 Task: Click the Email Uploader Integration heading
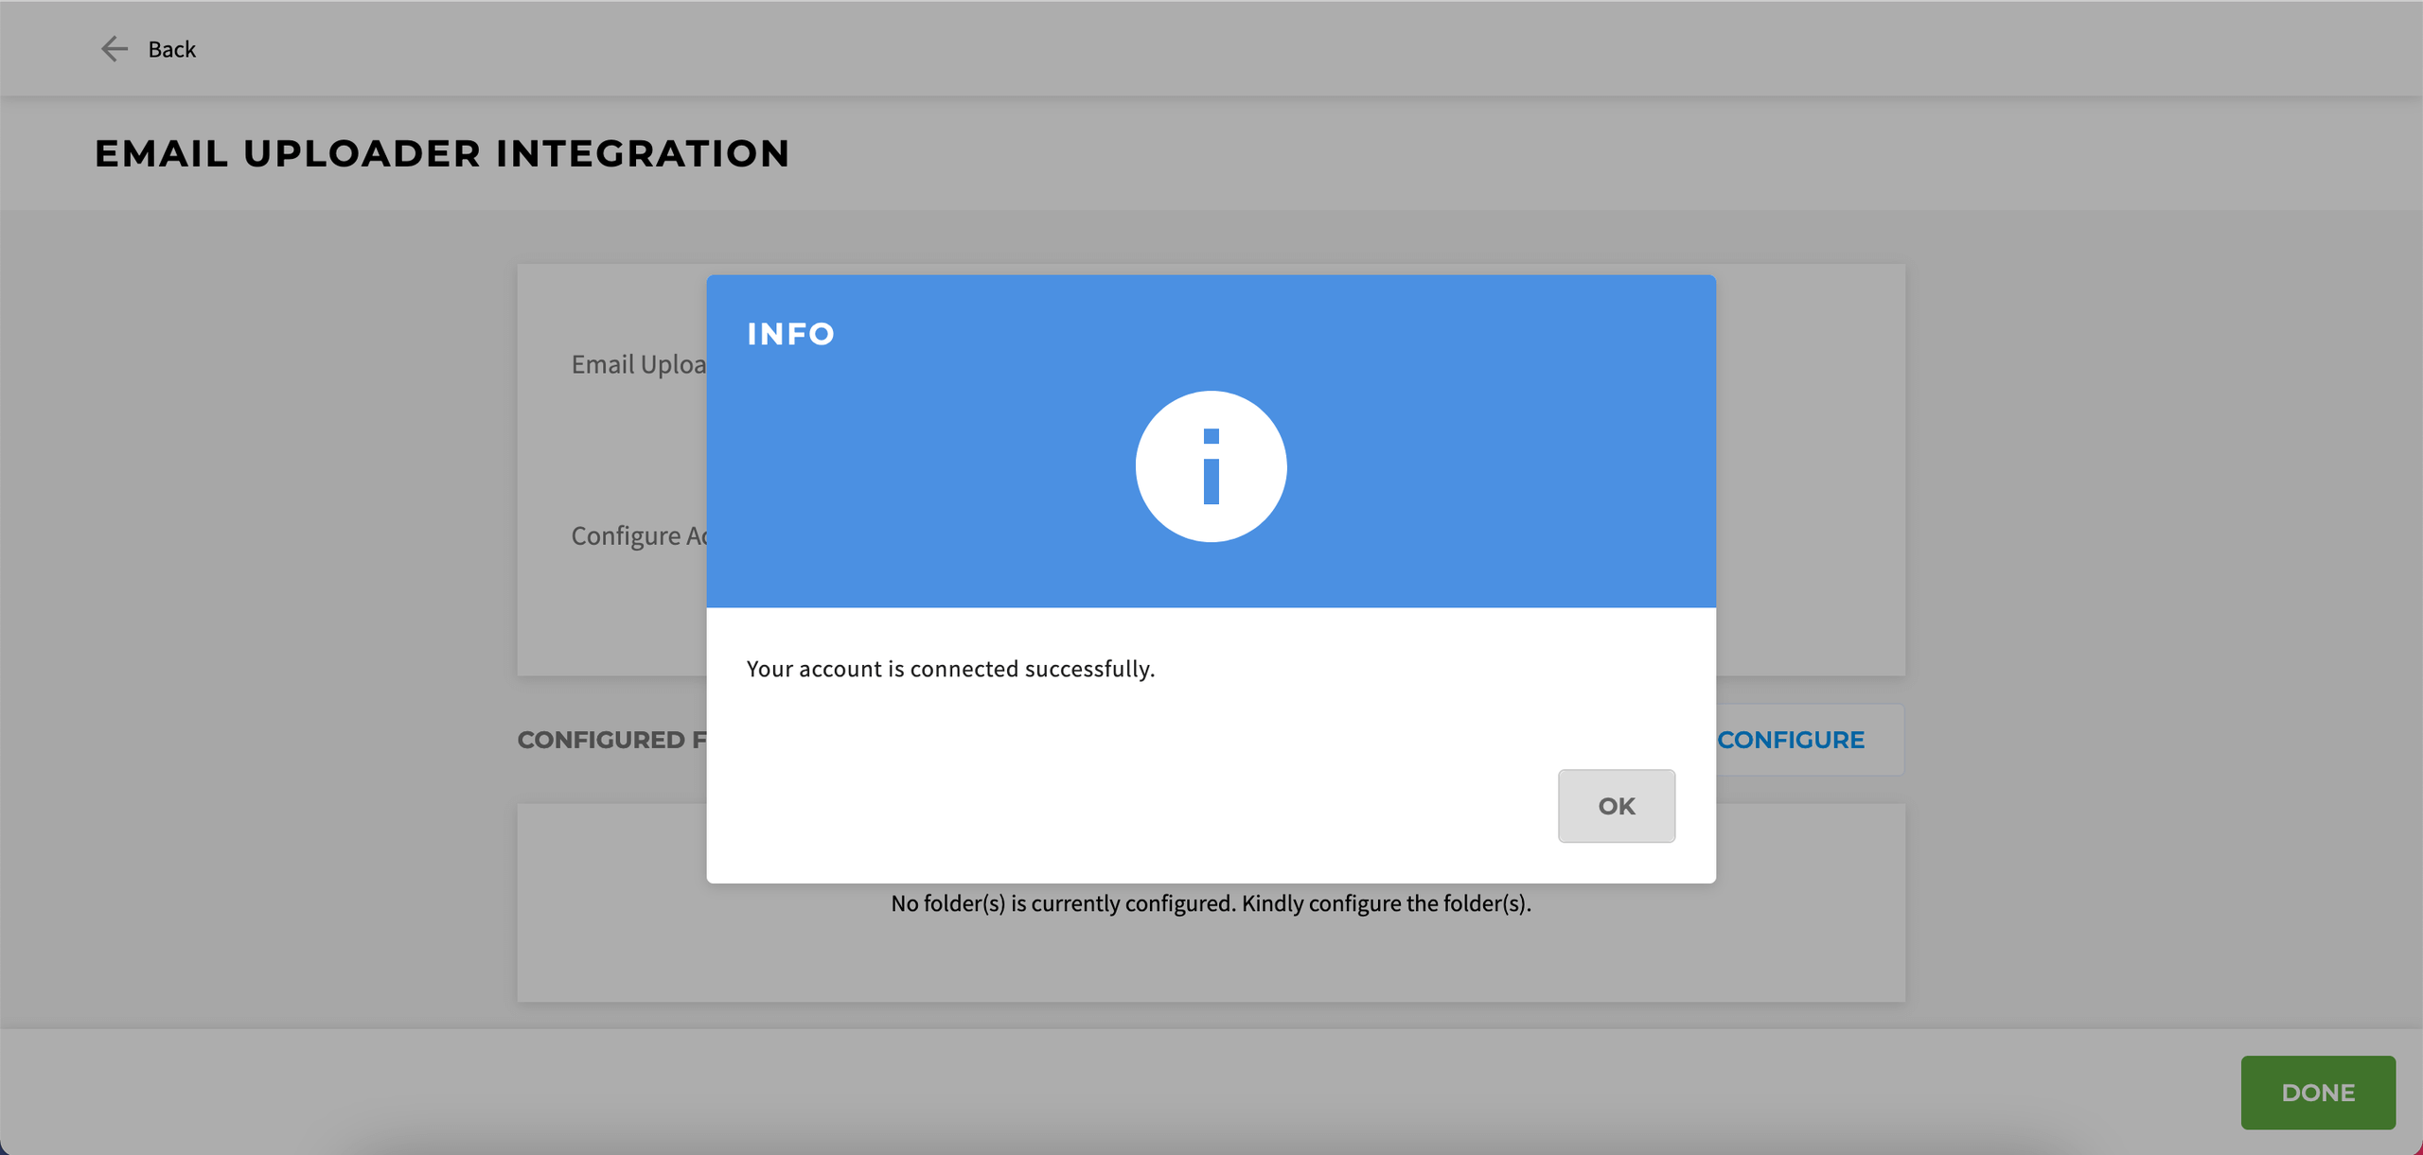[x=442, y=154]
